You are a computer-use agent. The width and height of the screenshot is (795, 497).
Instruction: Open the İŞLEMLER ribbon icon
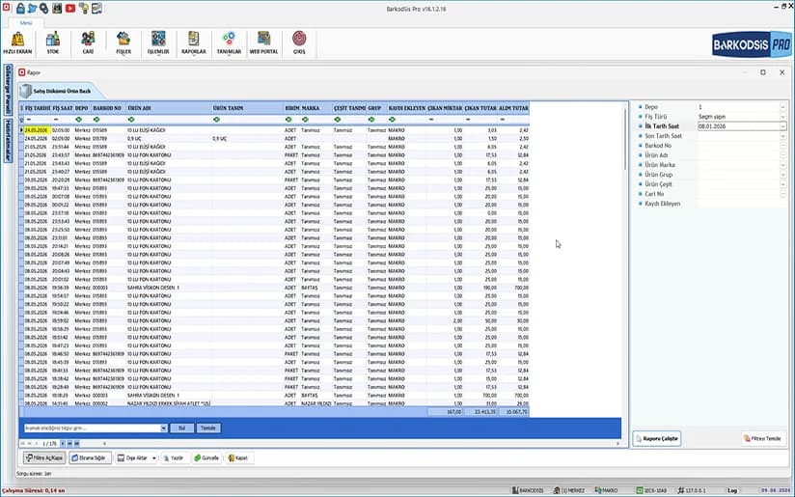(158, 42)
